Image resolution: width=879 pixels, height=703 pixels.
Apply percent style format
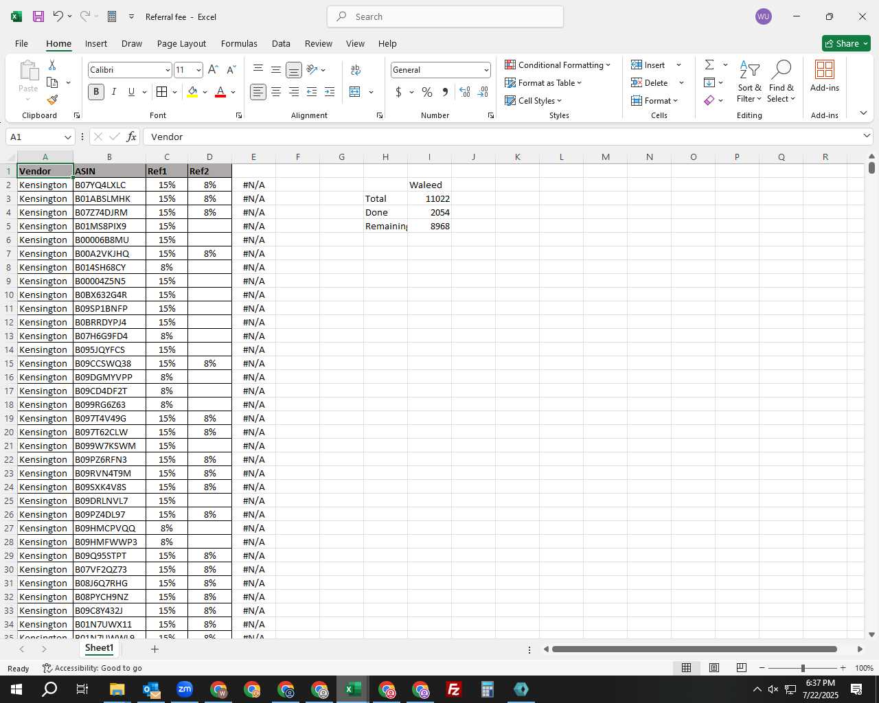tap(427, 92)
